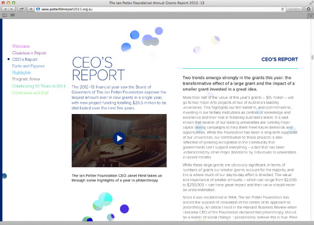This screenshot has width=314, height=225.
Task: Go to Chairman's Report page
Action: pos(29,52)
